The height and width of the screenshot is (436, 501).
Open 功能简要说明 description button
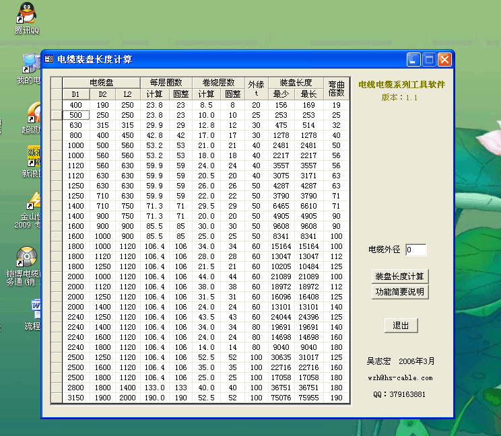coord(400,292)
